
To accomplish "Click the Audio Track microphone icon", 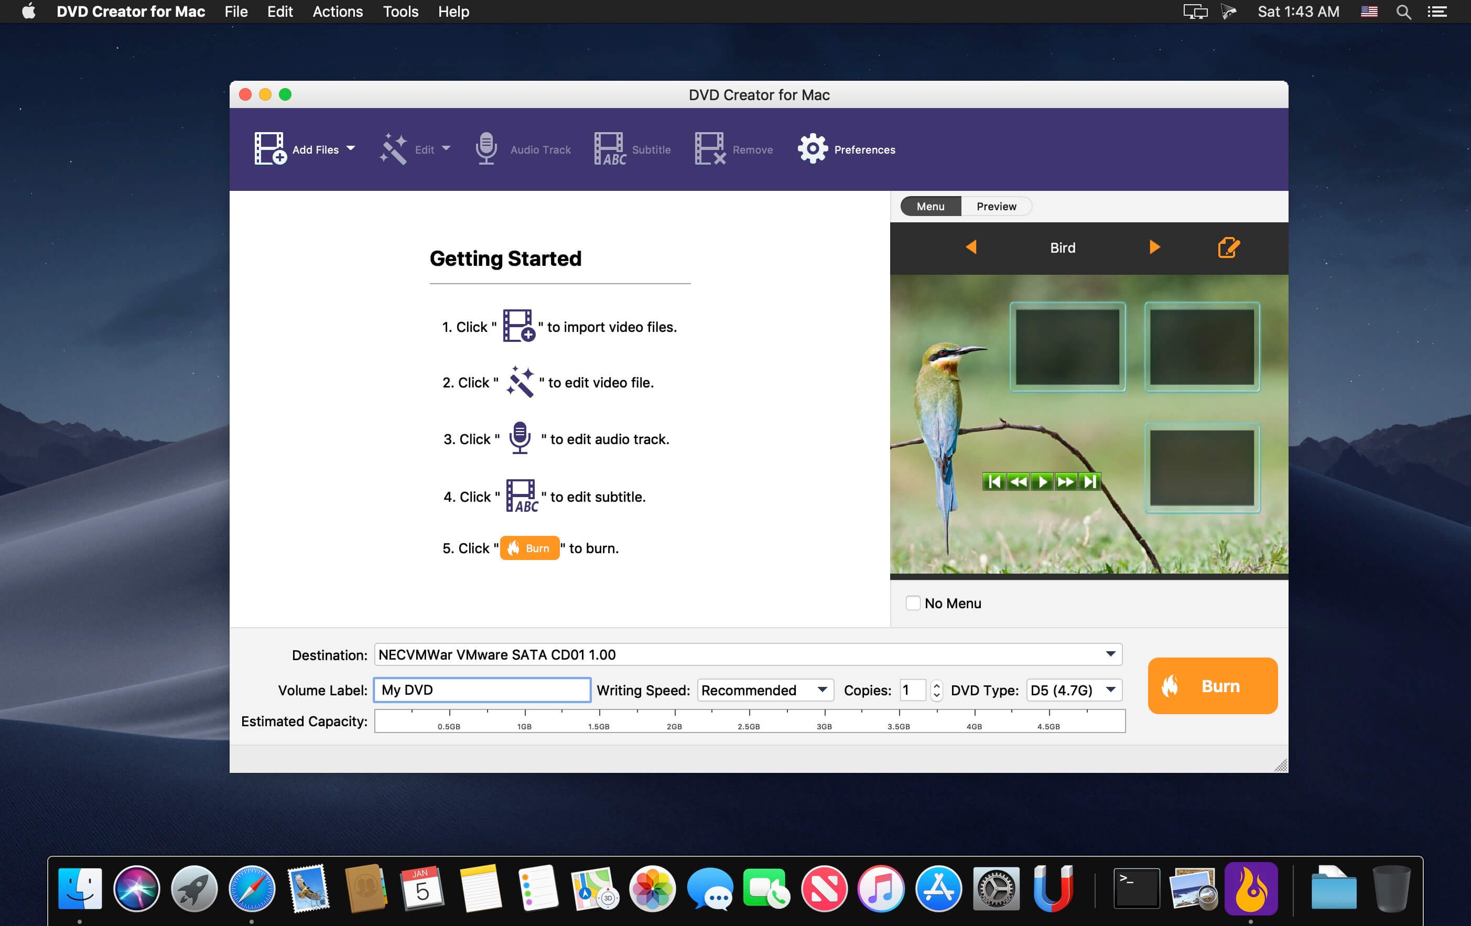I will 486,148.
